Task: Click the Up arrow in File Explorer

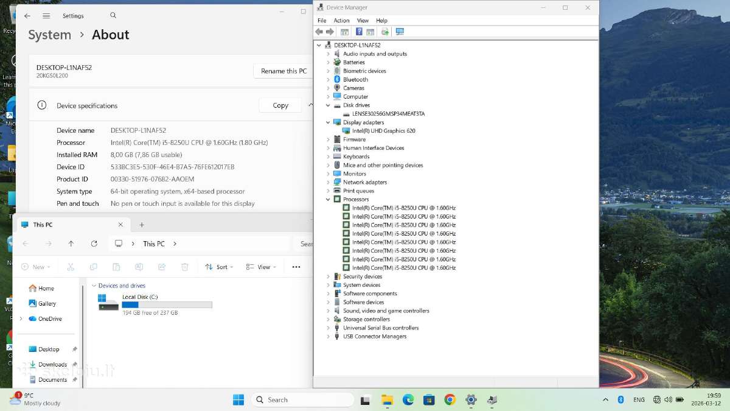Action: point(71,244)
